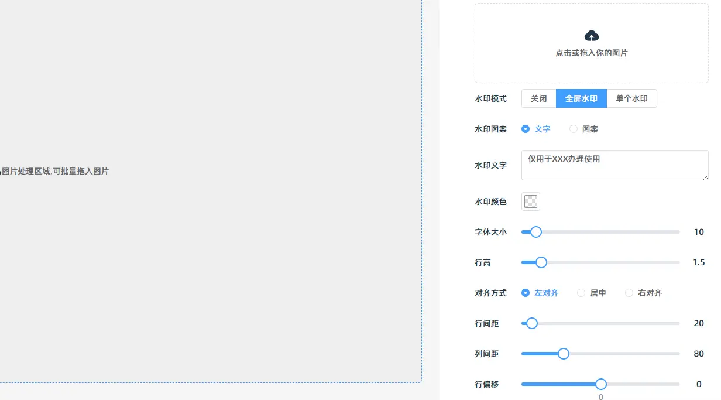The height and width of the screenshot is (400, 721).
Task: Click the resize grip of 水印文字 textarea
Action: click(705, 177)
